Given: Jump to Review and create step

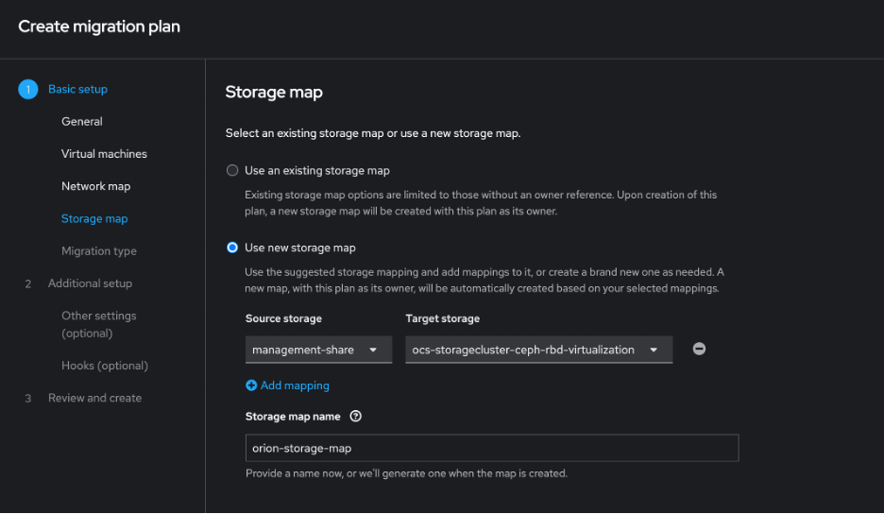Looking at the screenshot, I should pyautogui.click(x=94, y=398).
